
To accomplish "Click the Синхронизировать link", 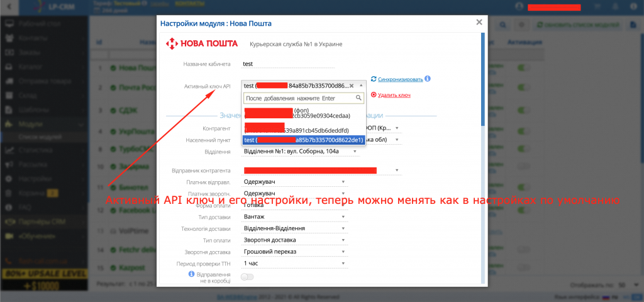I will [x=401, y=79].
